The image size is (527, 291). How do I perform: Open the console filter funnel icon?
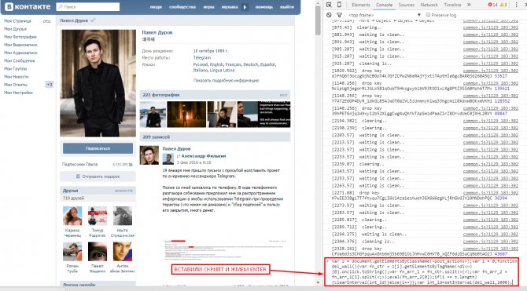pos(340,15)
